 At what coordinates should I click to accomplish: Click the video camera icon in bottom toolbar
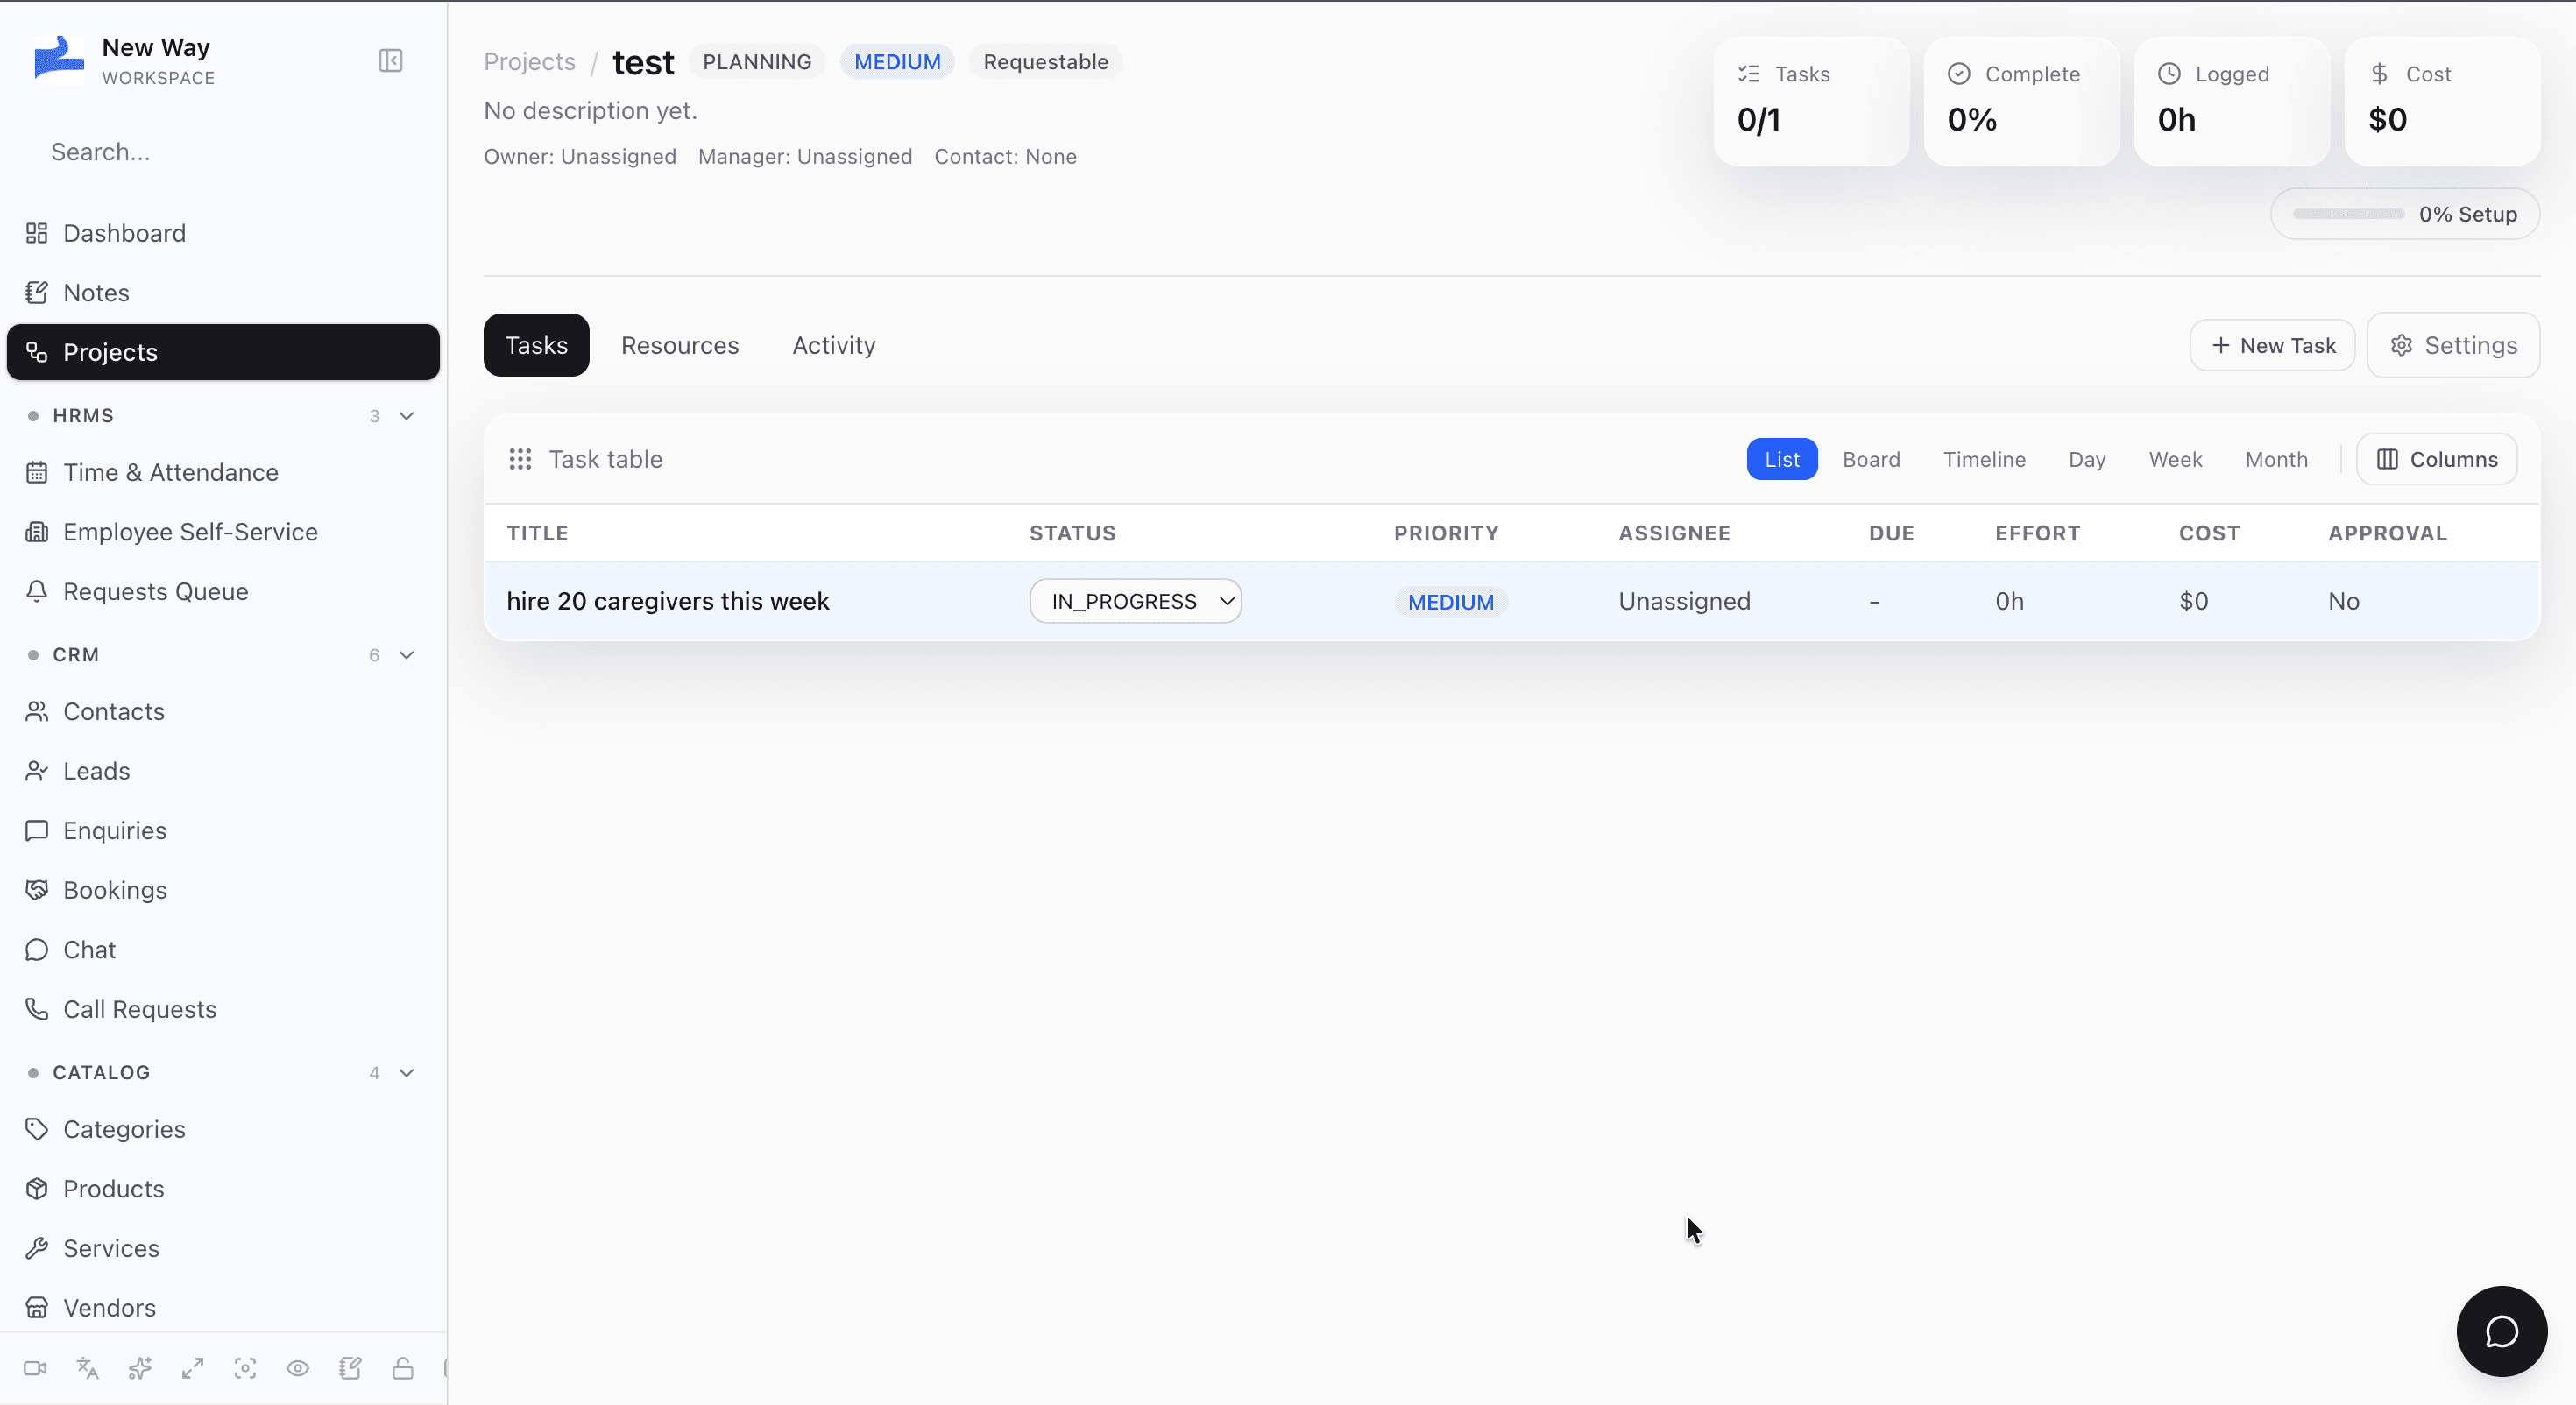pos(36,1368)
